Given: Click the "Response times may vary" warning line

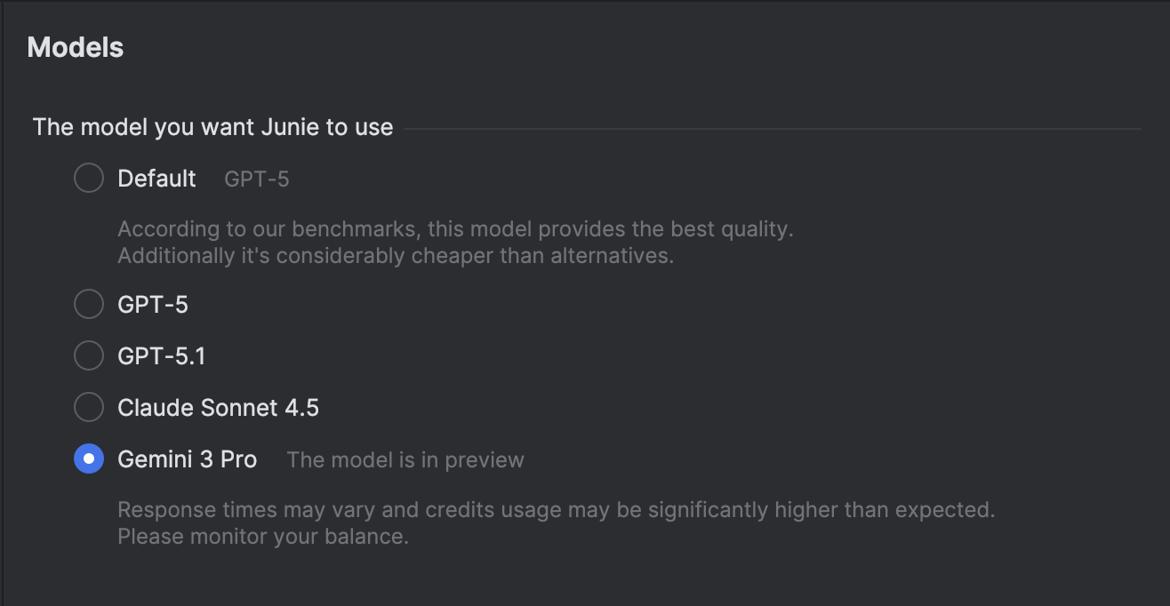Looking at the screenshot, I should (x=556, y=510).
